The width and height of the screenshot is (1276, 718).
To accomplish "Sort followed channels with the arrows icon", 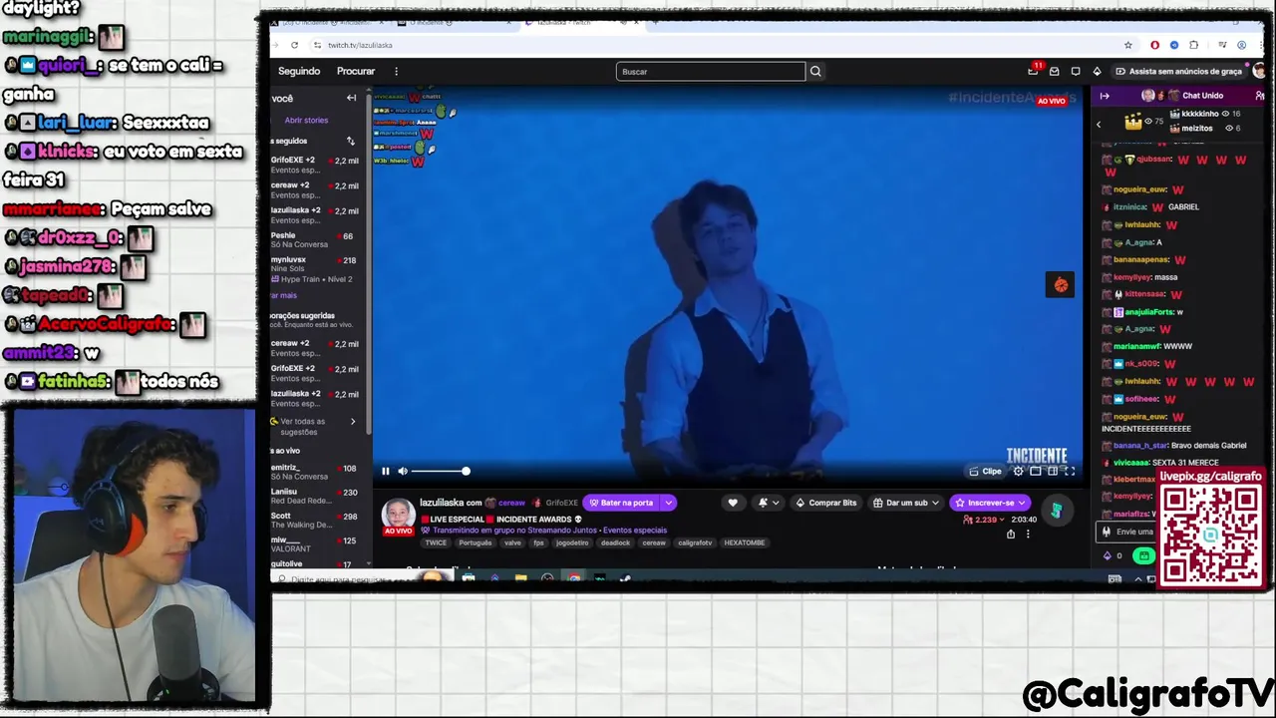I will point(351,141).
